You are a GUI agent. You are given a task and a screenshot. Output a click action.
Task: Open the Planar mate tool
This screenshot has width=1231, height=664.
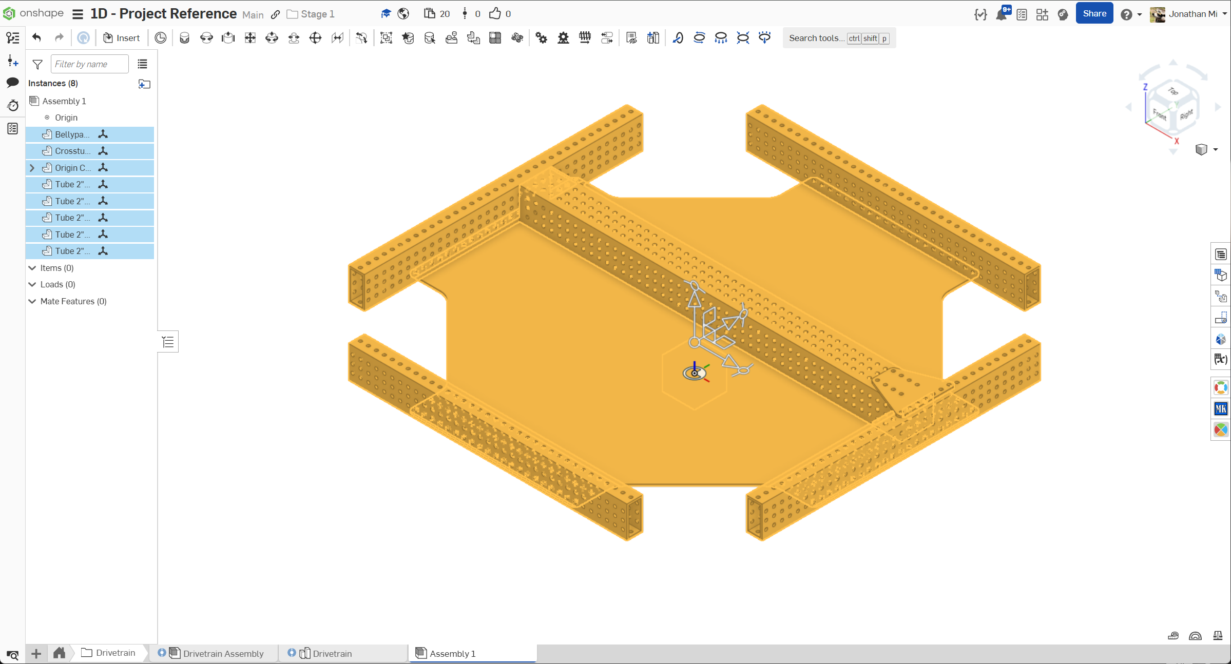[x=250, y=38]
